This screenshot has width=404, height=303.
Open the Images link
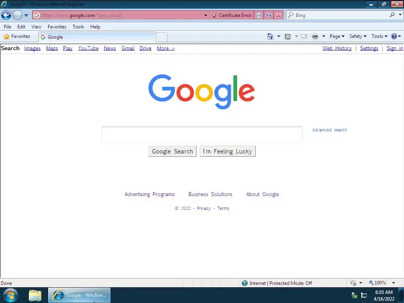(x=32, y=49)
